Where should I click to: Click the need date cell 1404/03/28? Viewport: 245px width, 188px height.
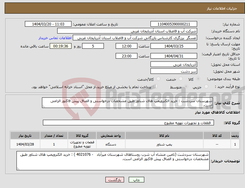tap(25, 144)
